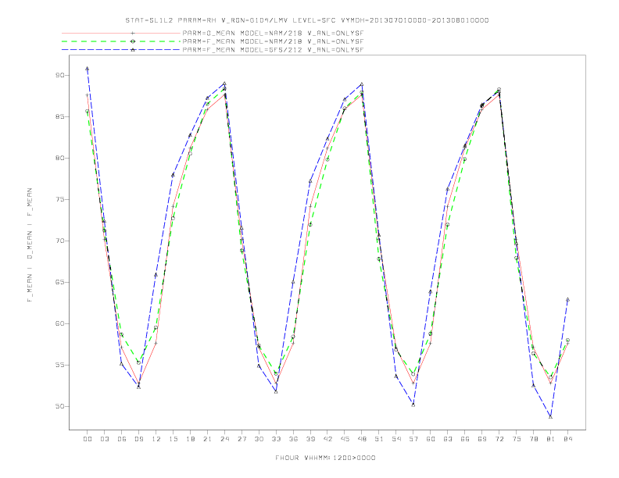The width and height of the screenshot is (619, 478).
Task: Click x-axis tick label 48
Action: click(362, 439)
